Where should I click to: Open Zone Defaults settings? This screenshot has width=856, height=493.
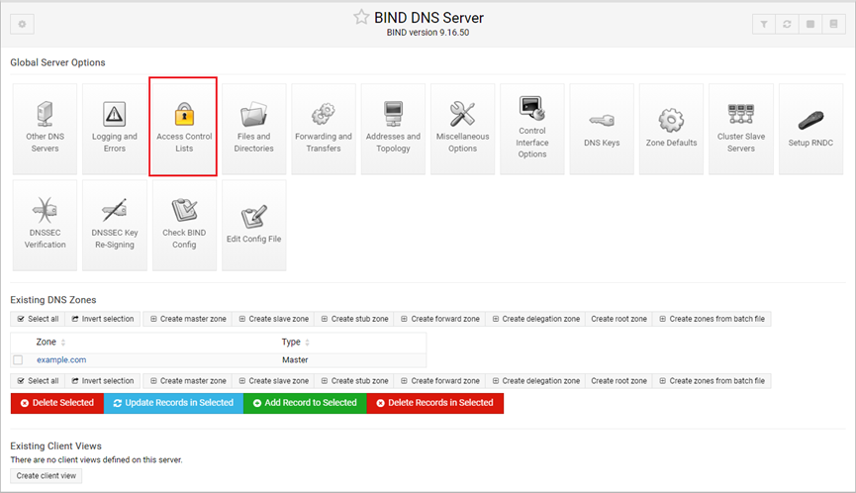point(672,129)
